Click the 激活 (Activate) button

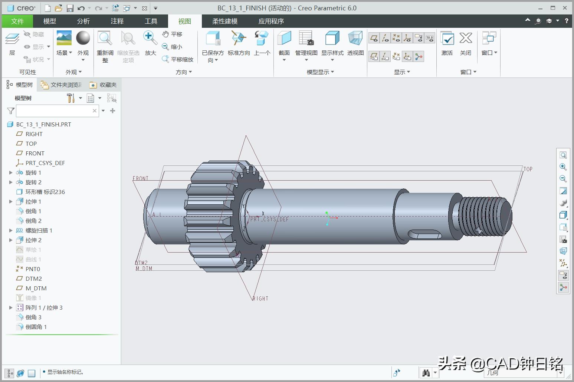(447, 42)
